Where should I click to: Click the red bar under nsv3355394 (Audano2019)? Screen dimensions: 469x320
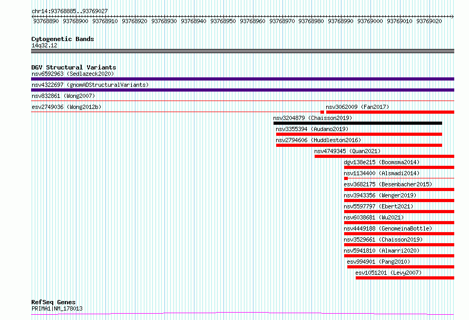[x=359, y=134]
